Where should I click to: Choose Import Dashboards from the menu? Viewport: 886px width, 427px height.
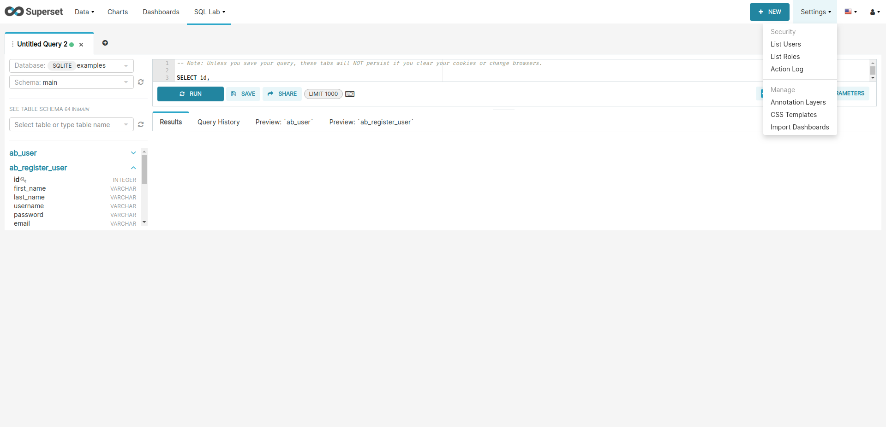800,127
